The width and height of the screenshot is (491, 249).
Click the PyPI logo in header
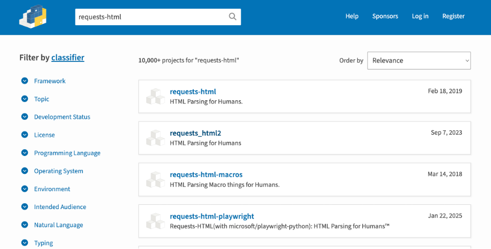[33, 17]
